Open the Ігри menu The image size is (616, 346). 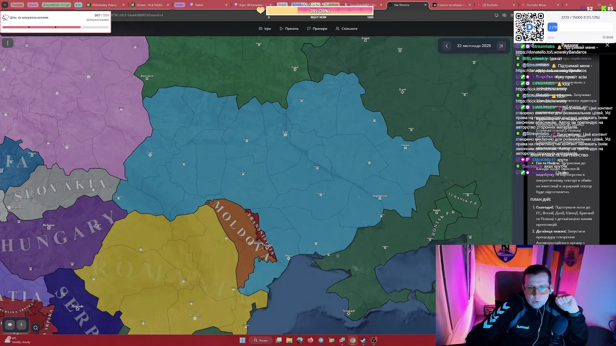pyautogui.click(x=265, y=28)
